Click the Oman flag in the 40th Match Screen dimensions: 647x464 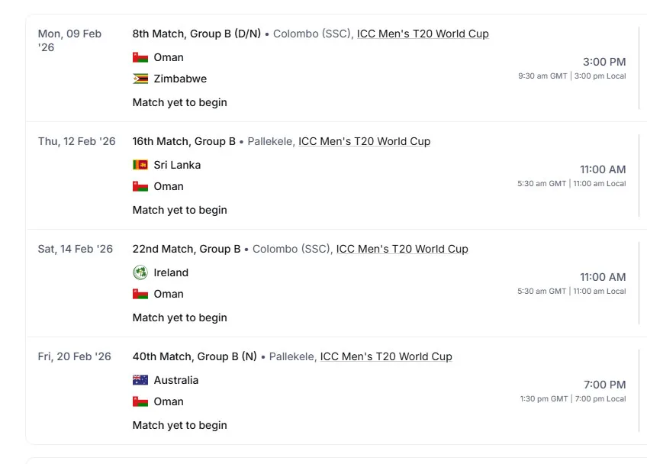[140, 401]
